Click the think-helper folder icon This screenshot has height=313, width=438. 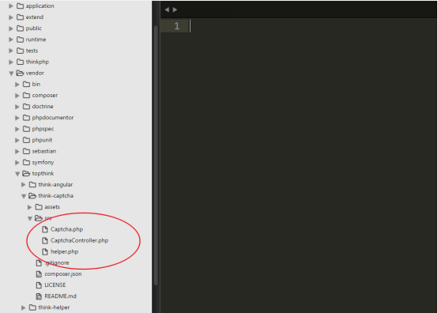32,307
